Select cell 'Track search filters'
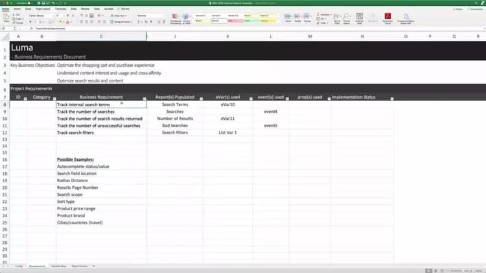This screenshot has width=486, height=273. pos(101,133)
